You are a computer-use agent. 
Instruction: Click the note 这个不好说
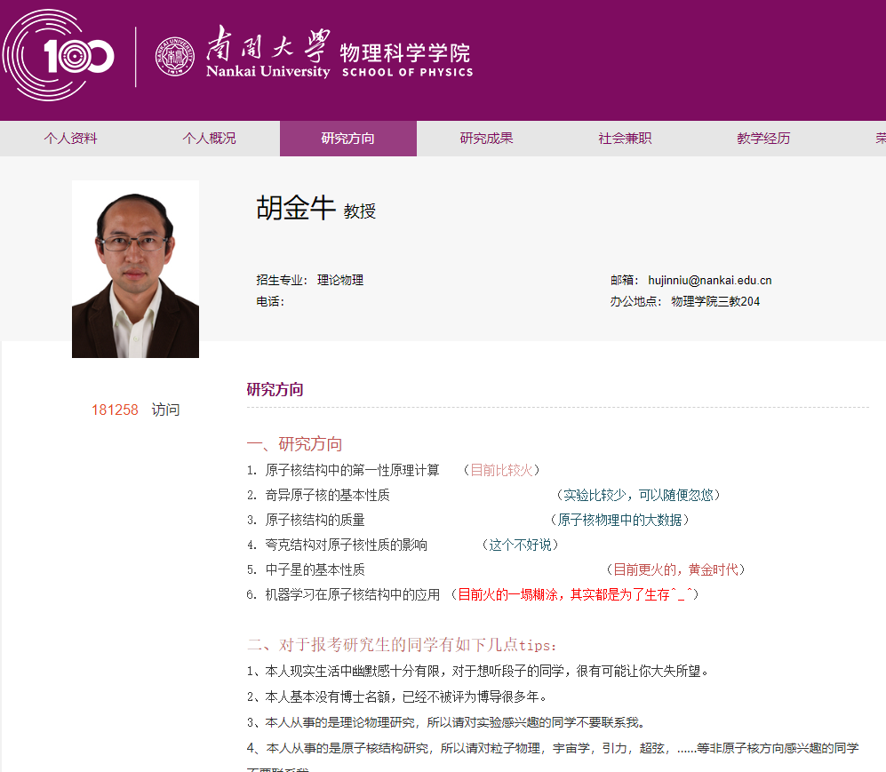(x=520, y=545)
